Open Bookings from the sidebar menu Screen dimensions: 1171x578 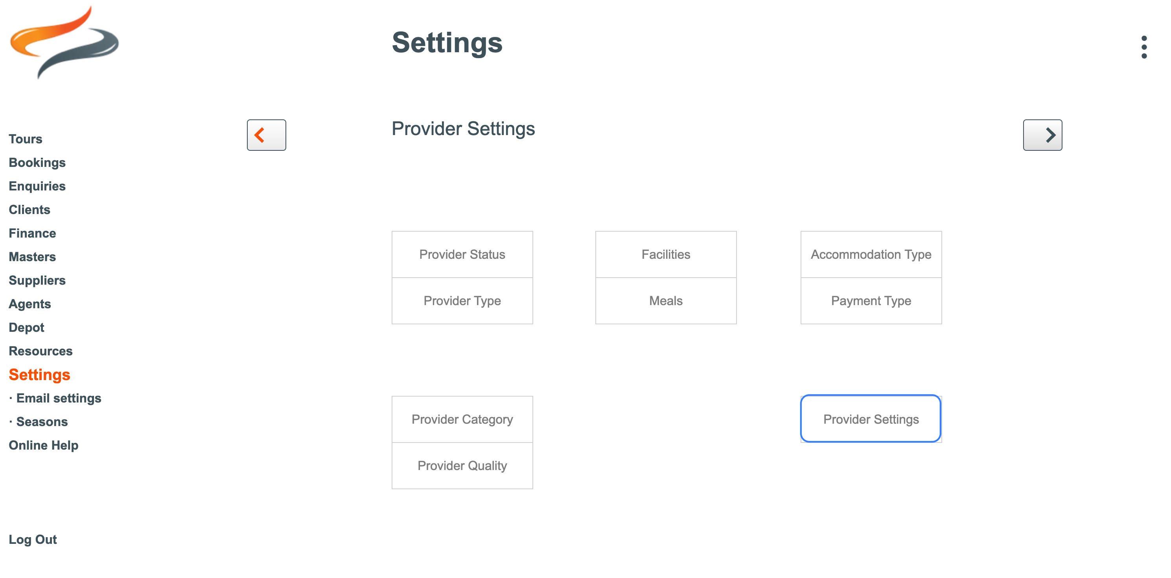click(x=37, y=163)
